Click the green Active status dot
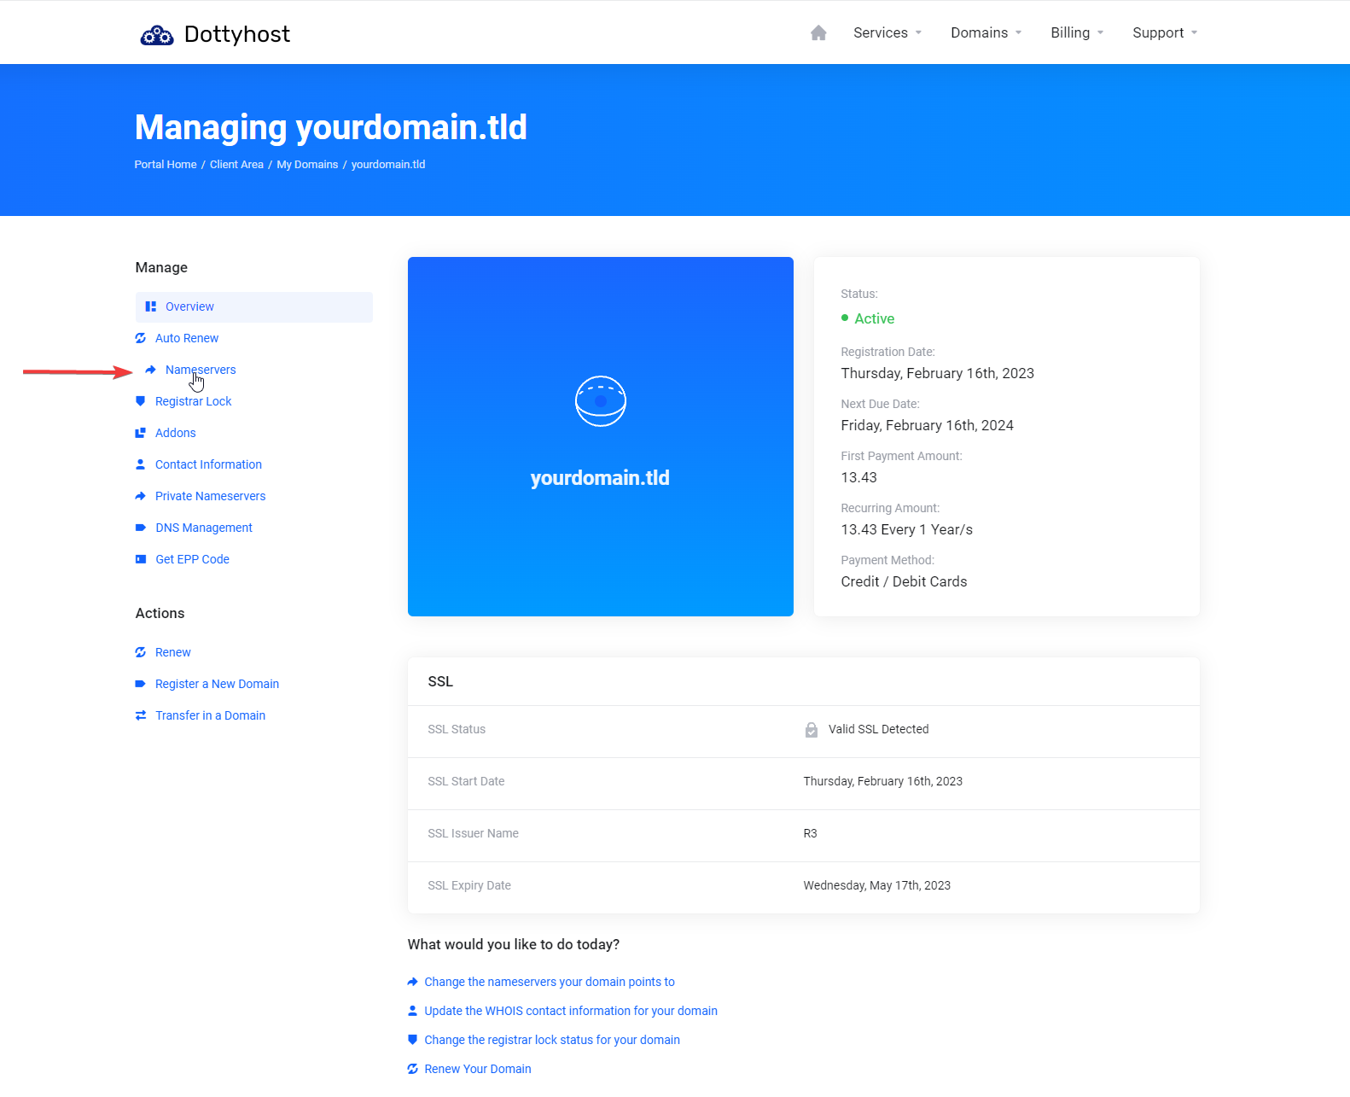Screen dimensions: 1350x1097 click(845, 318)
